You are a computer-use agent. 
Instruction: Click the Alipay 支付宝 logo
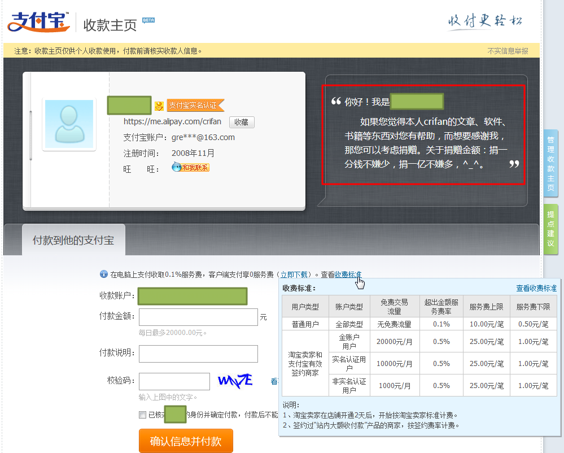pos(39,22)
